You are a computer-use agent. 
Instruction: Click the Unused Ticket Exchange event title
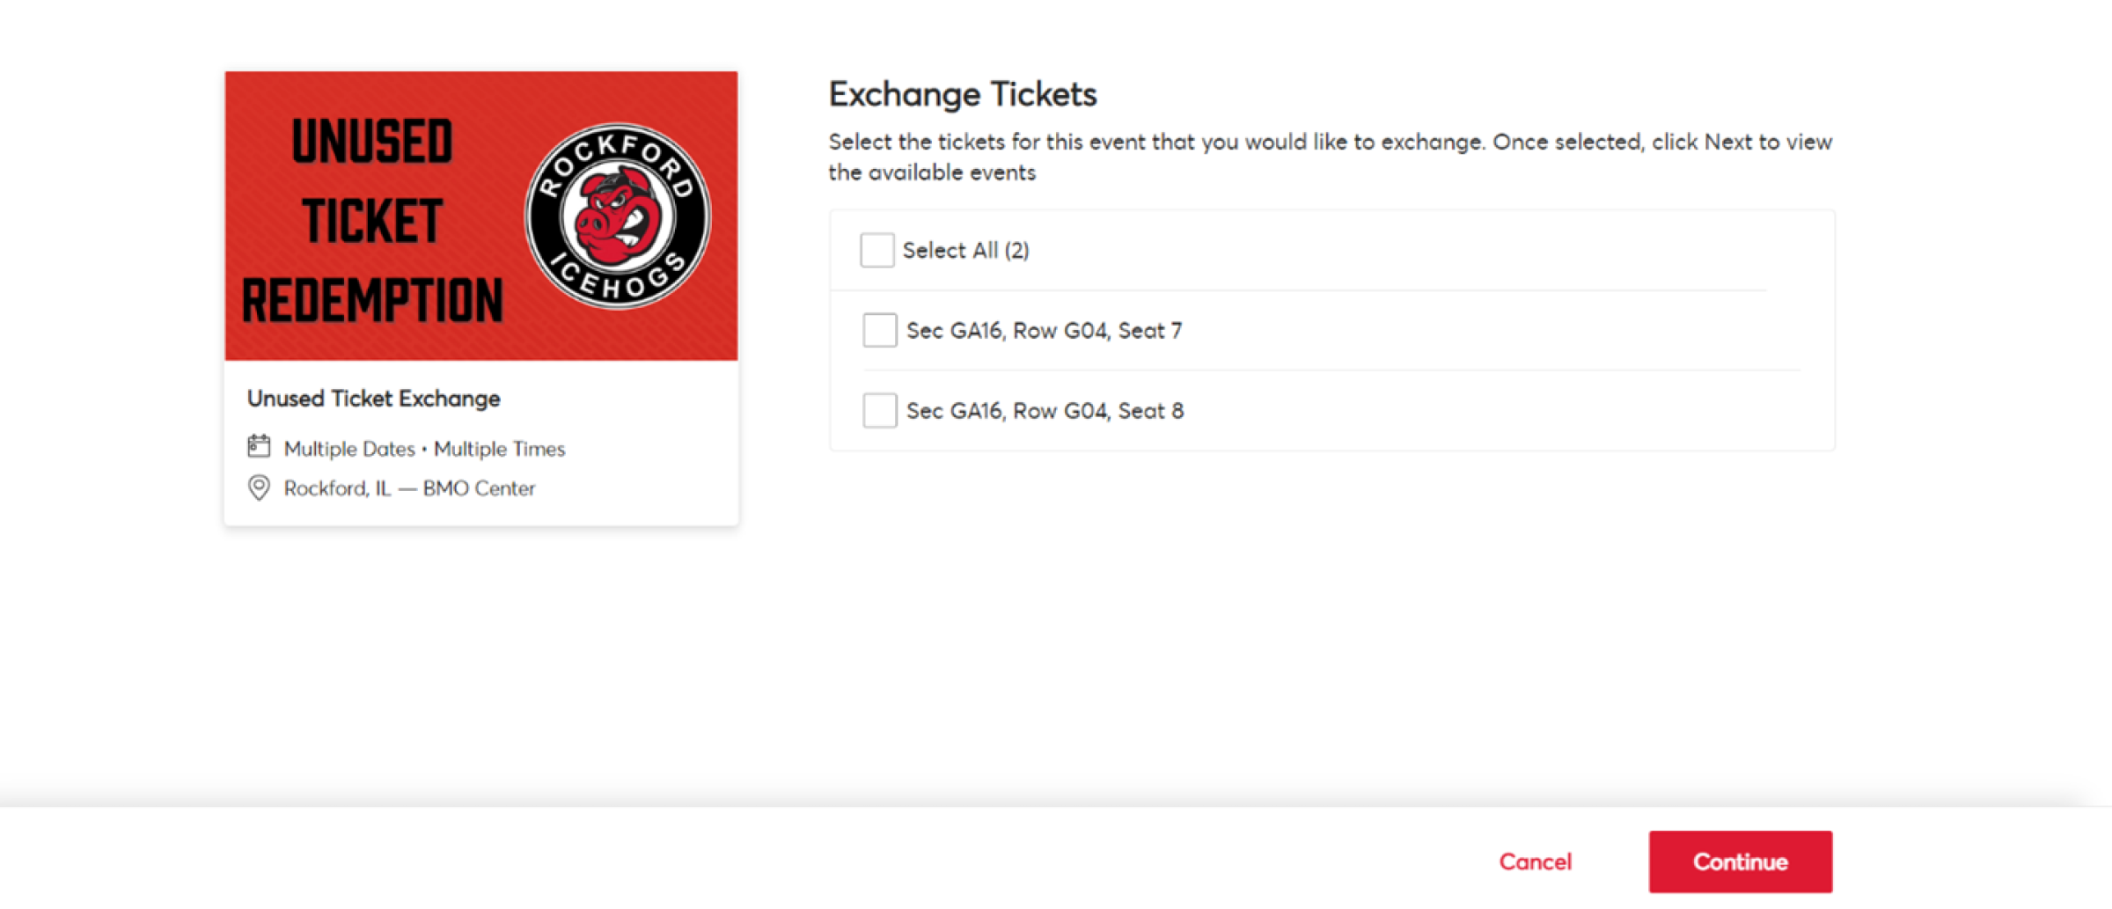click(x=373, y=399)
